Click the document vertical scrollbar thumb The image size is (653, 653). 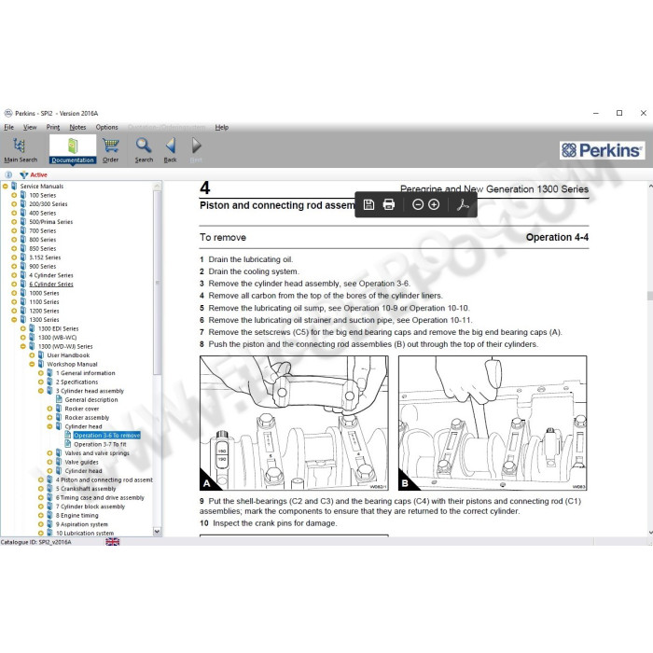click(649, 296)
